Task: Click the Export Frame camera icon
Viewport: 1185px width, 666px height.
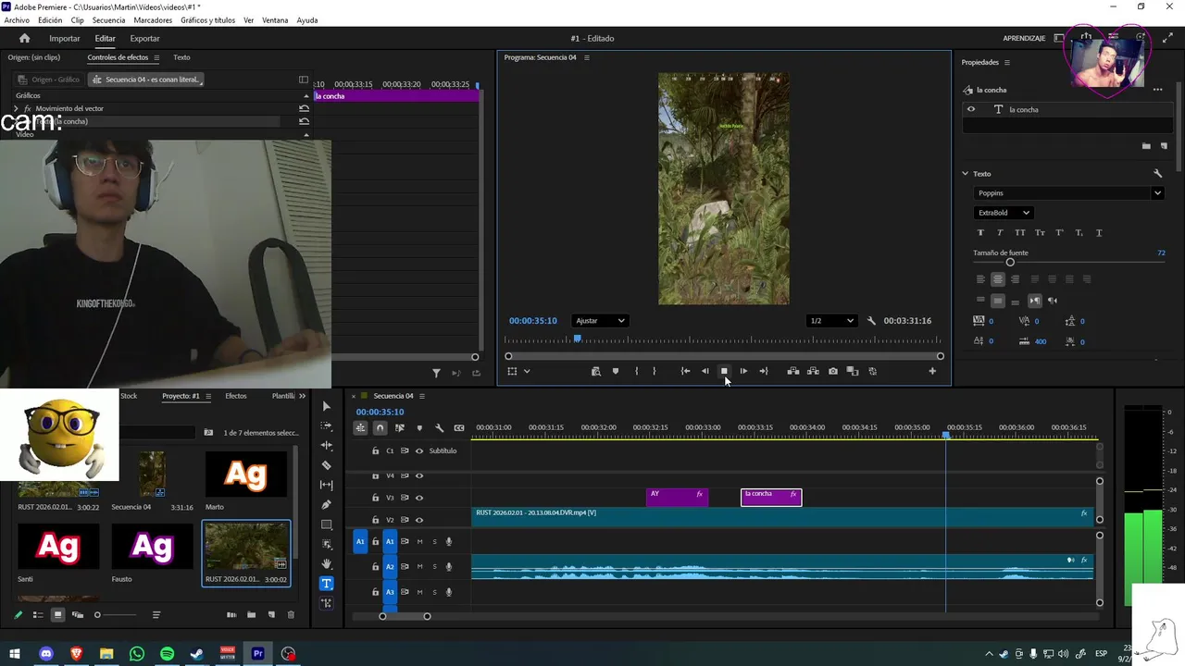Action: [832, 371]
